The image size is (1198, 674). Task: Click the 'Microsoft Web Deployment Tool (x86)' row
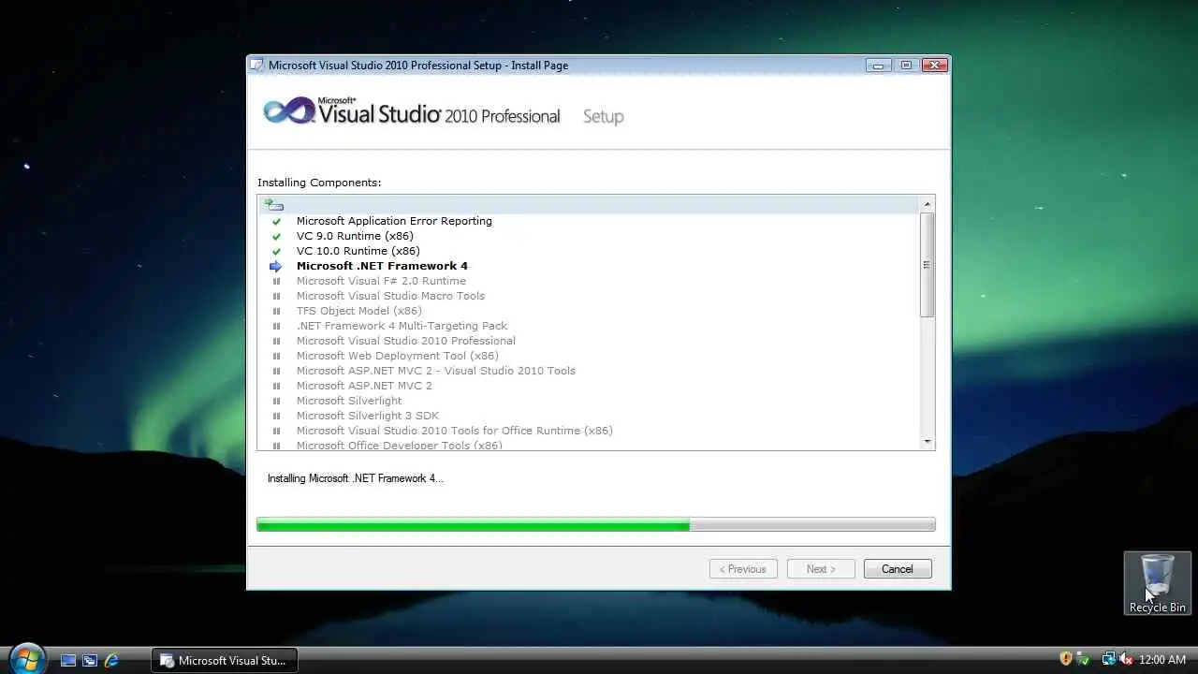(589, 356)
